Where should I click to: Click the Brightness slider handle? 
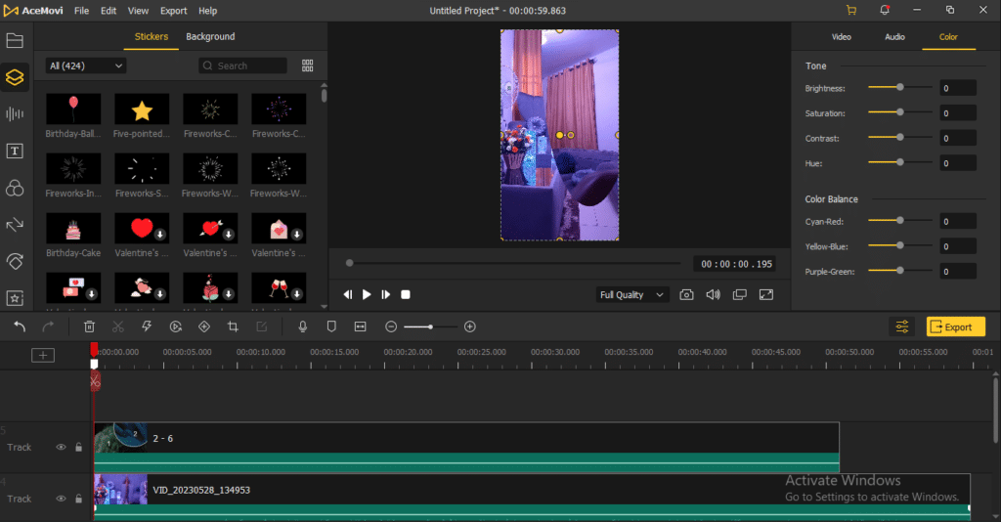900,88
